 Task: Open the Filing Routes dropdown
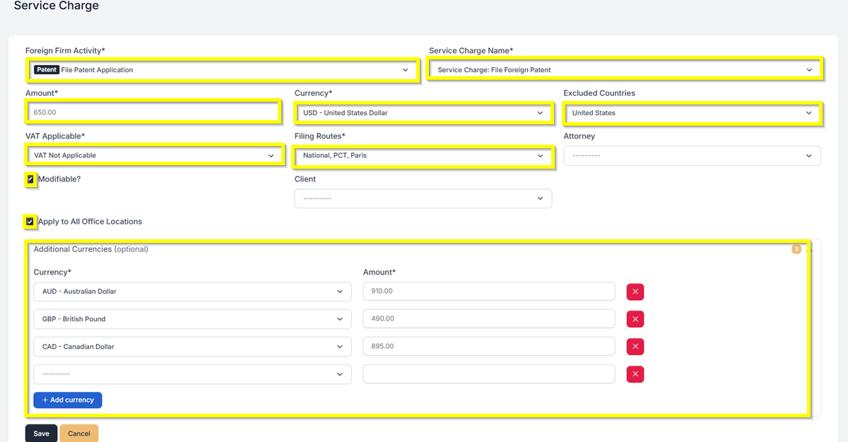click(x=423, y=155)
